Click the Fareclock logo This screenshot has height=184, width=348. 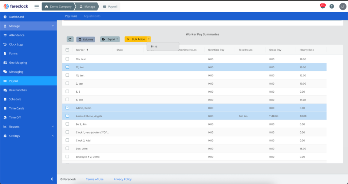point(16,6)
